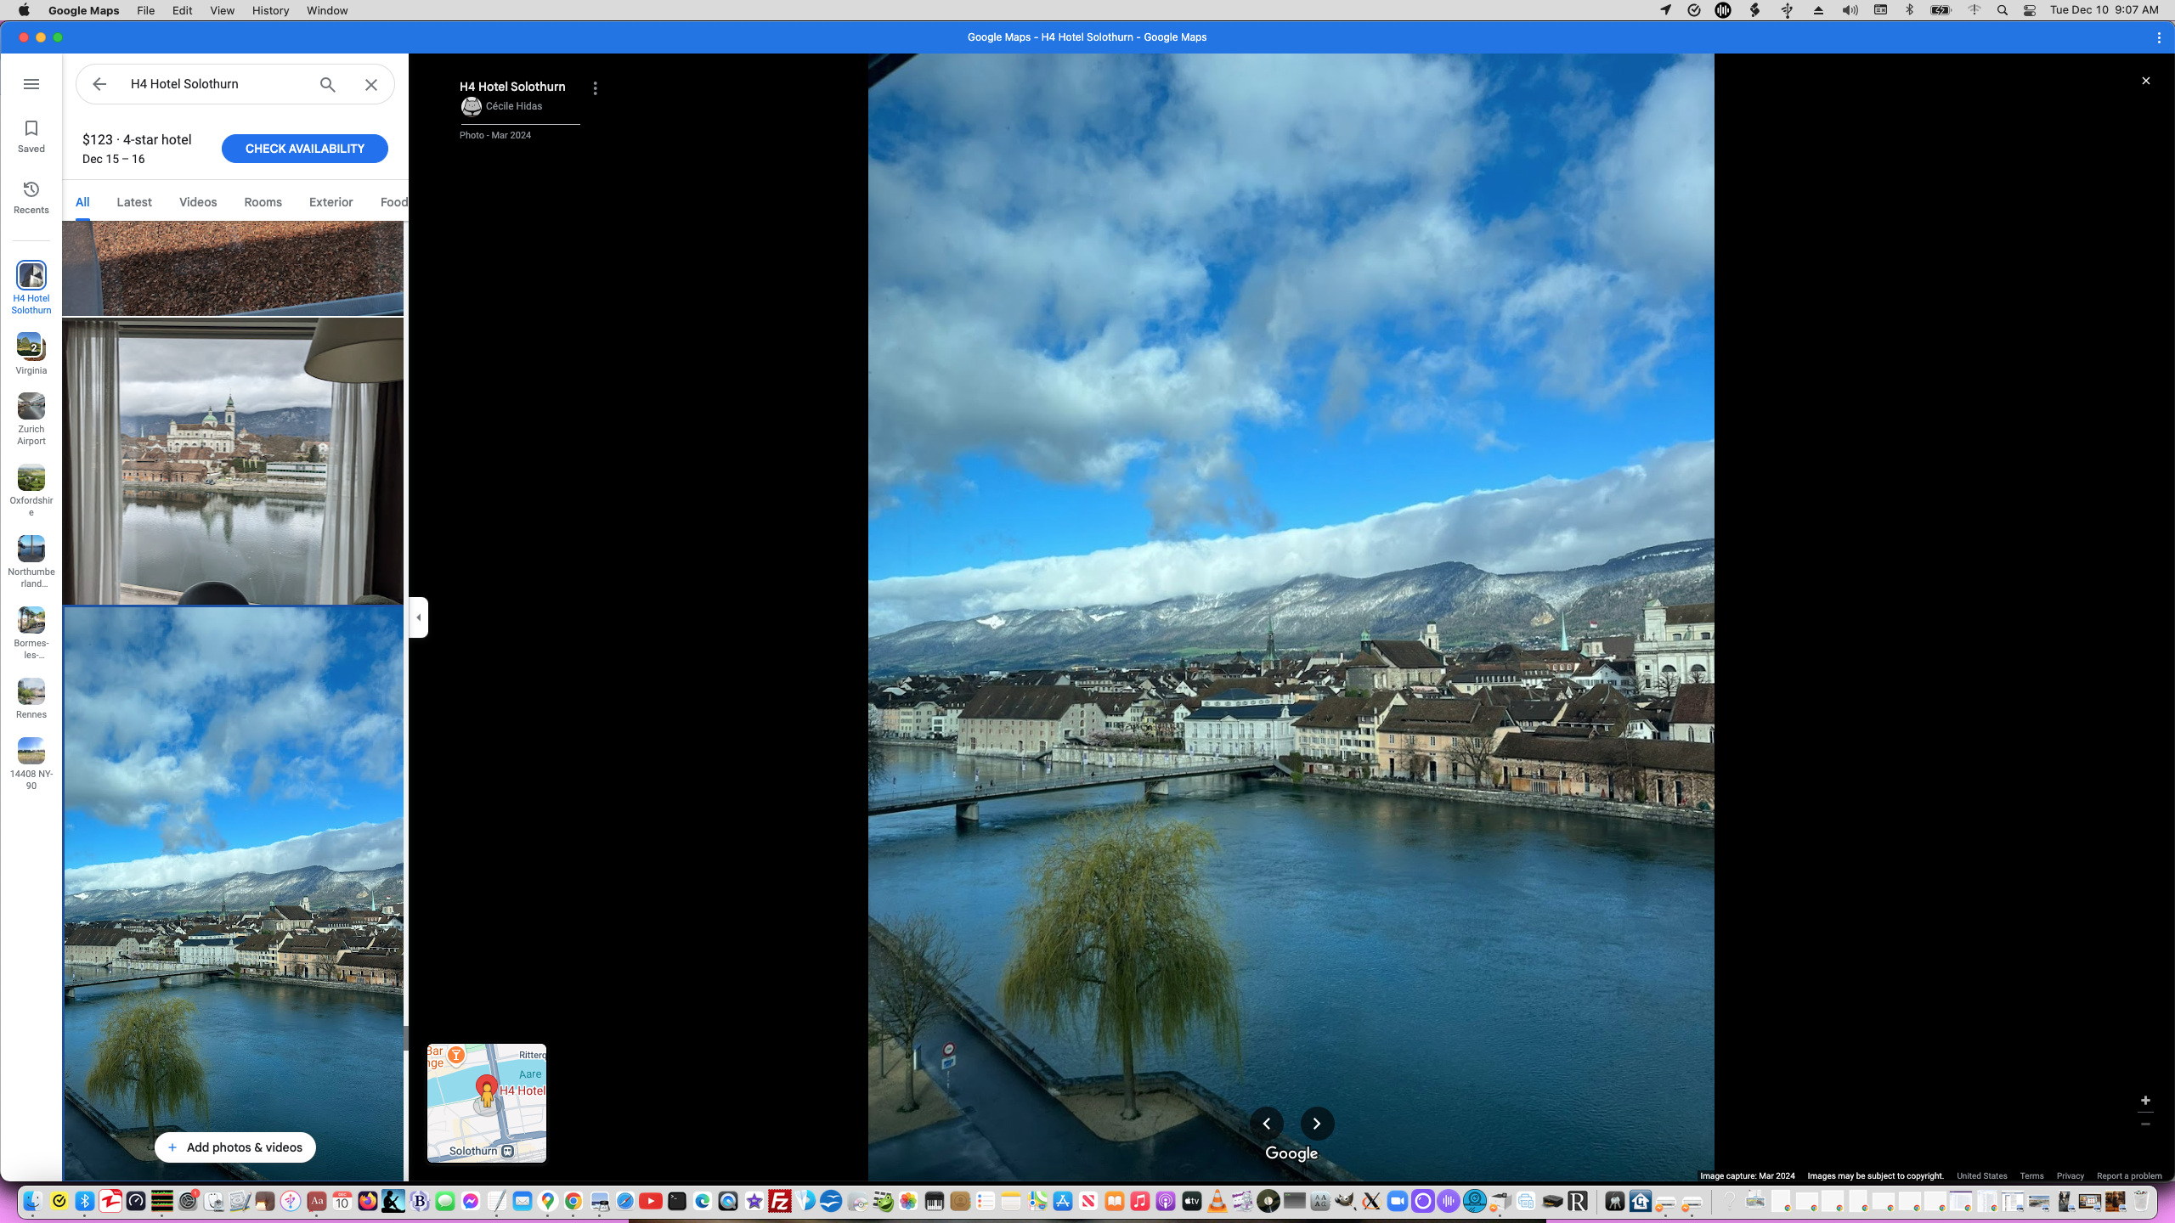Click the search magnifier icon
Viewport: 2175px width, 1223px height.
coord(326,84)
